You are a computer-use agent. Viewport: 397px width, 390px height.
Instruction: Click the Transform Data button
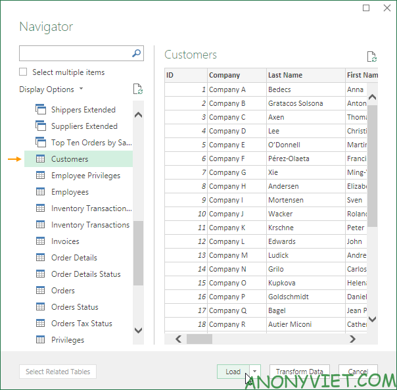pos(299,372)
